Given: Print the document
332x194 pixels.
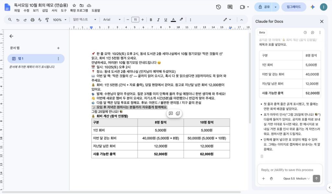Looking at the screenshot, I should 32,20.
